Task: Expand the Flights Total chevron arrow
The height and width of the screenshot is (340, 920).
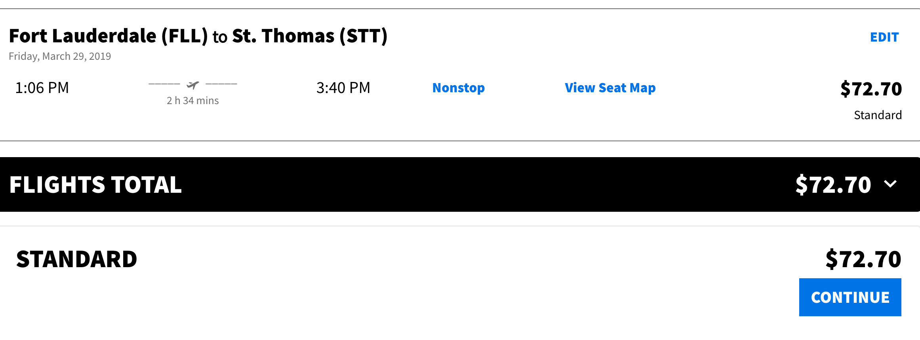Action: pyautogui.click(x=890, y=184)
